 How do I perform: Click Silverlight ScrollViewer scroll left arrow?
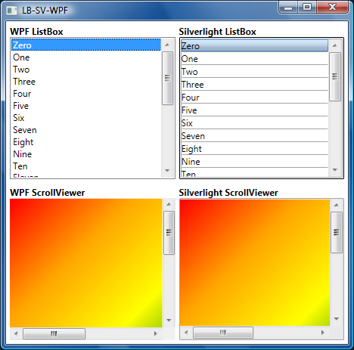point(186,333)
